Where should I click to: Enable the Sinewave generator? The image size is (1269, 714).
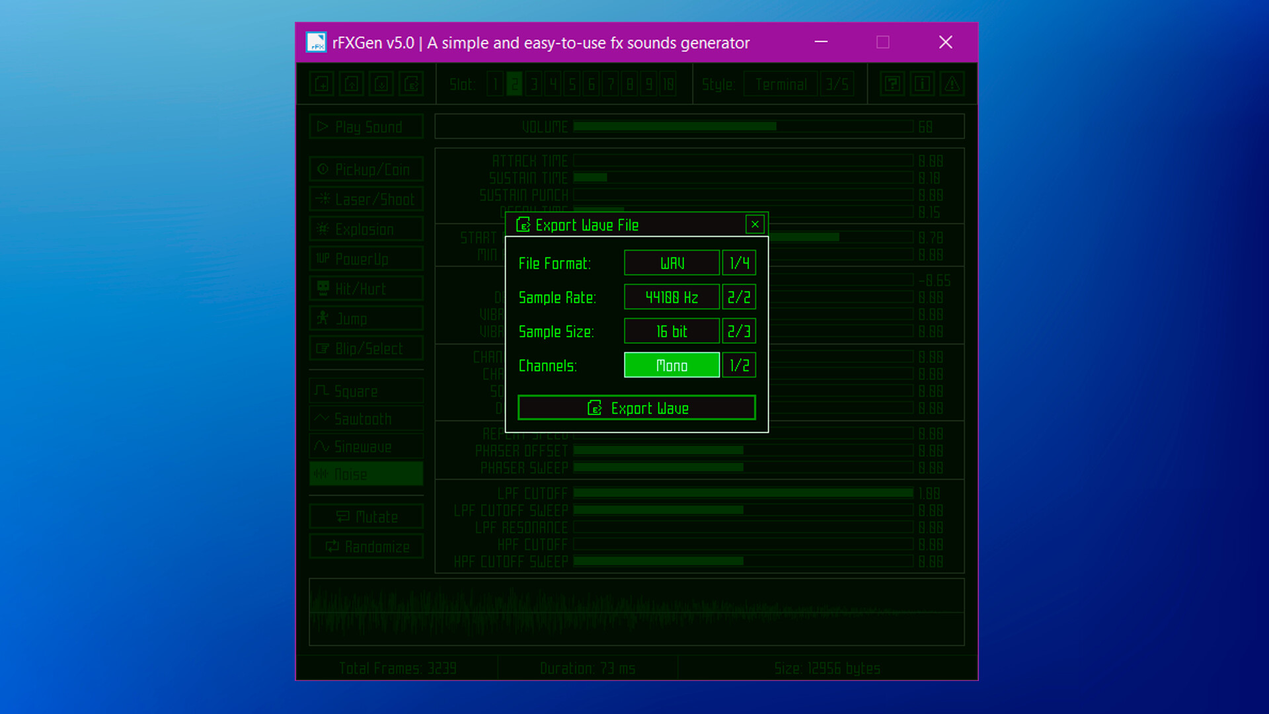366,446
